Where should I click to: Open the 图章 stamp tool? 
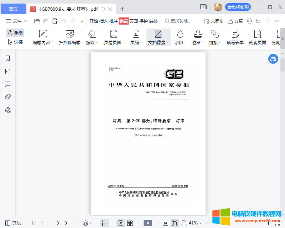[198, 37]
